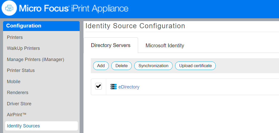Select the Identity Sources menu item
Screen dimensions: 279x133
[x=23, y=126]
